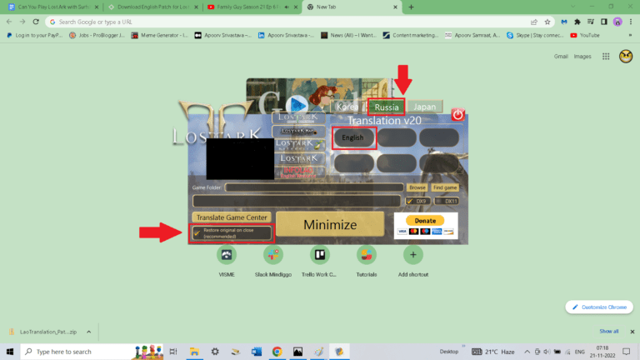The image size is (640, 360).
Task: Enable the DX9 checkbox
Action: point(410,201)
